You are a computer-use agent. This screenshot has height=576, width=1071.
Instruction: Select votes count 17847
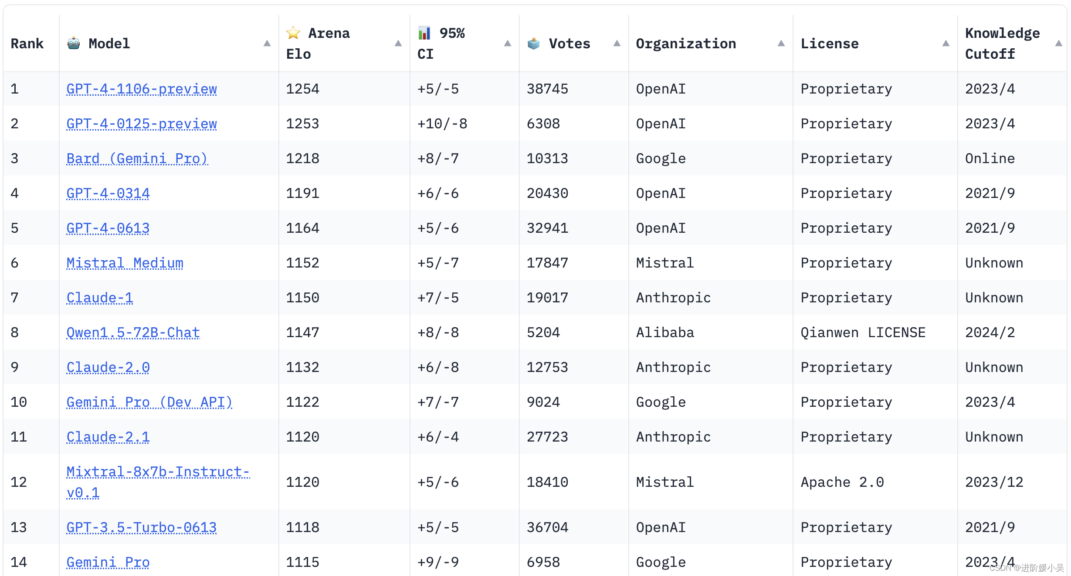click(x=548, y=263)
